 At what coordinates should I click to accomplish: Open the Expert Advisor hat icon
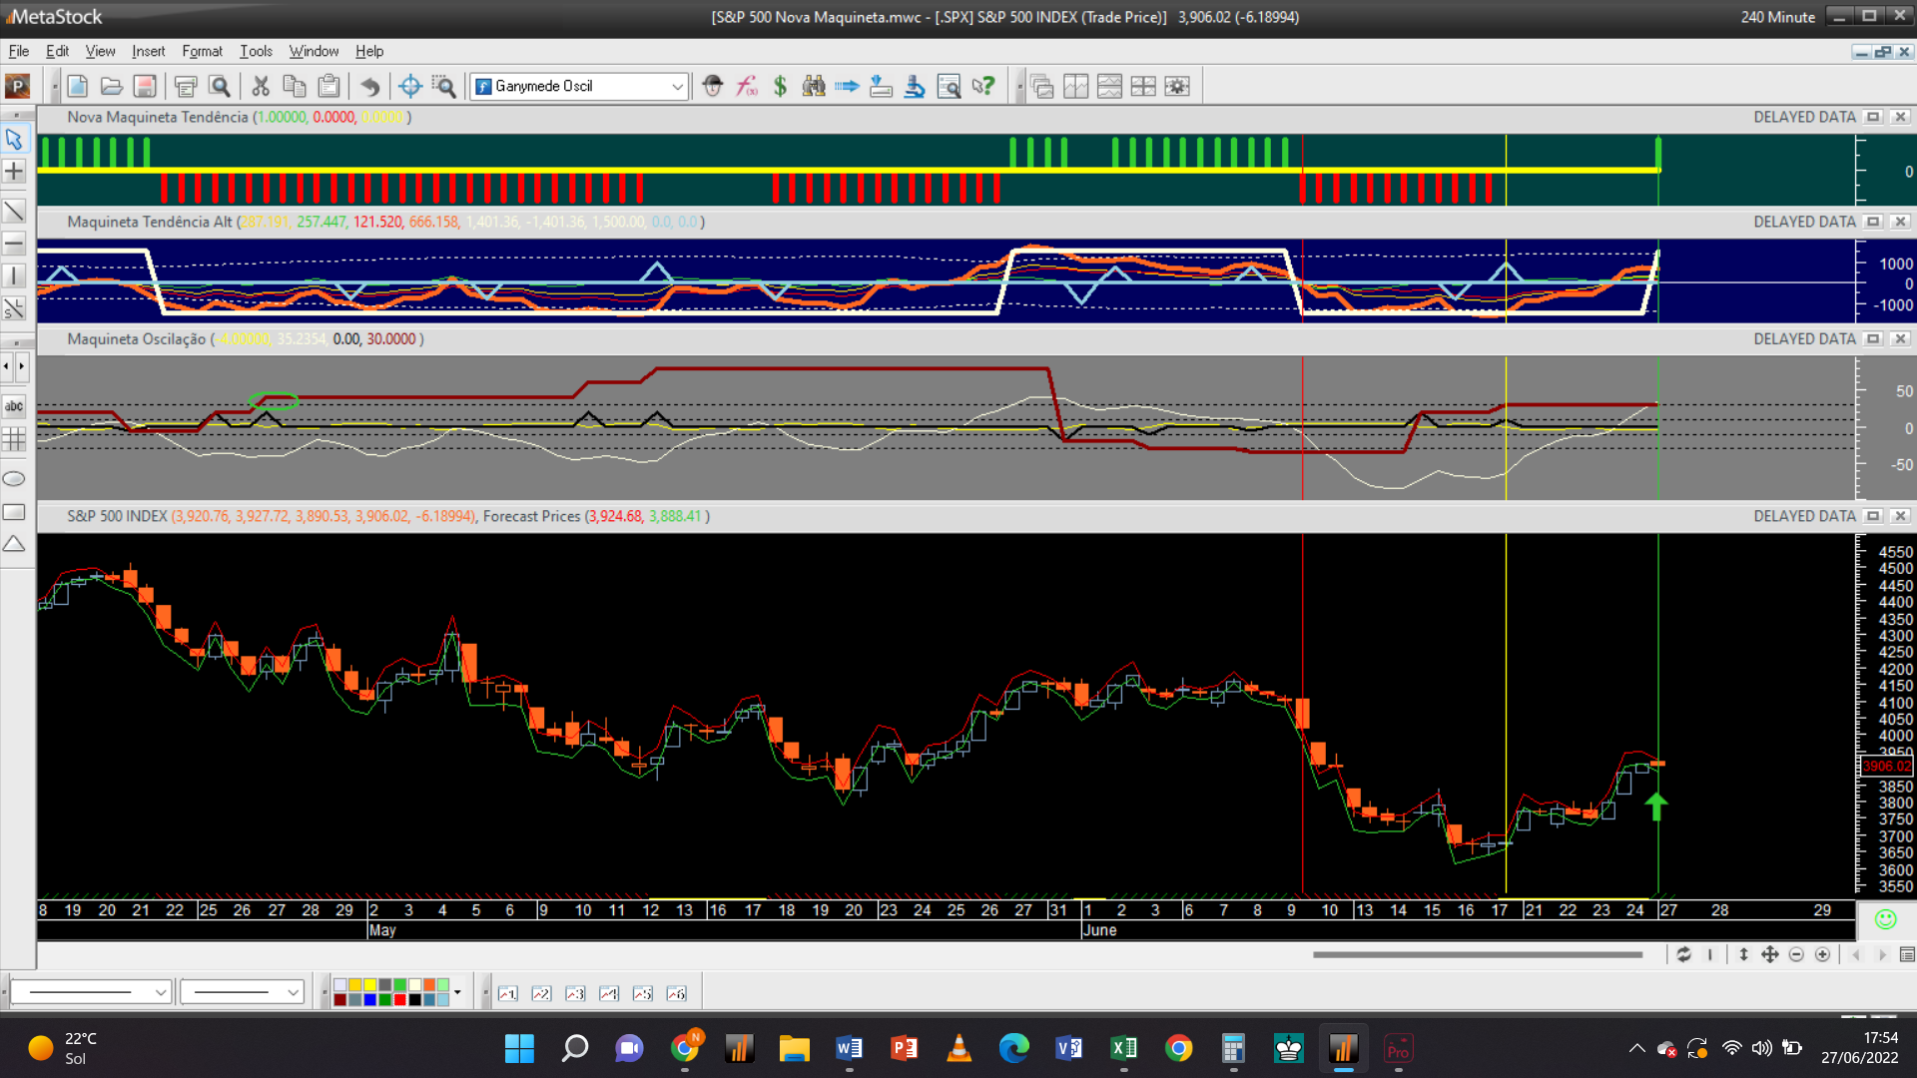click(712, 87)
